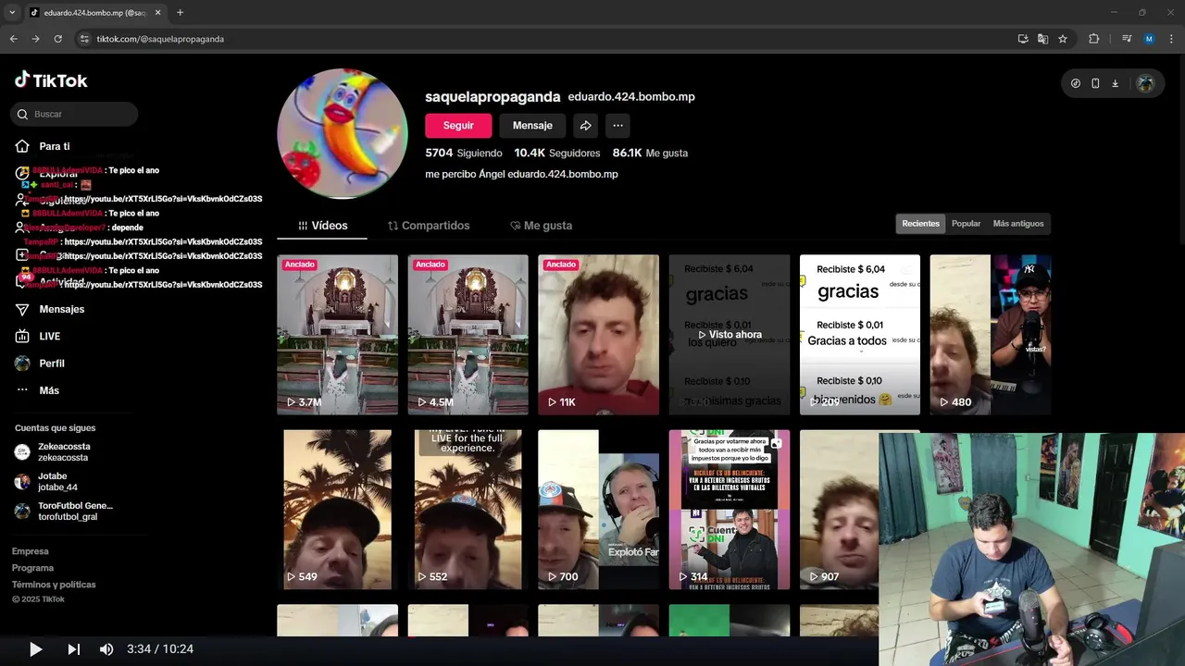Open the tab search dropdown

pyautogui.click(x=12, y=12)
